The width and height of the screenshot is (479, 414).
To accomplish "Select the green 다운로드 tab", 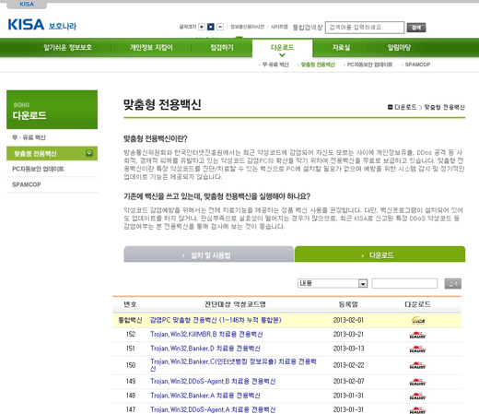I will pyautogui.click(x=380, y=254).
